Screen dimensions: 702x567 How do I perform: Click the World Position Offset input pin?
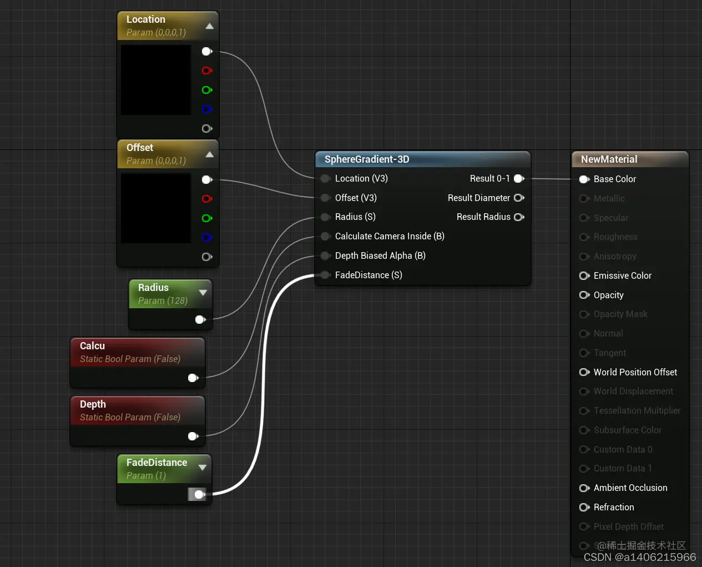(584, 372)
